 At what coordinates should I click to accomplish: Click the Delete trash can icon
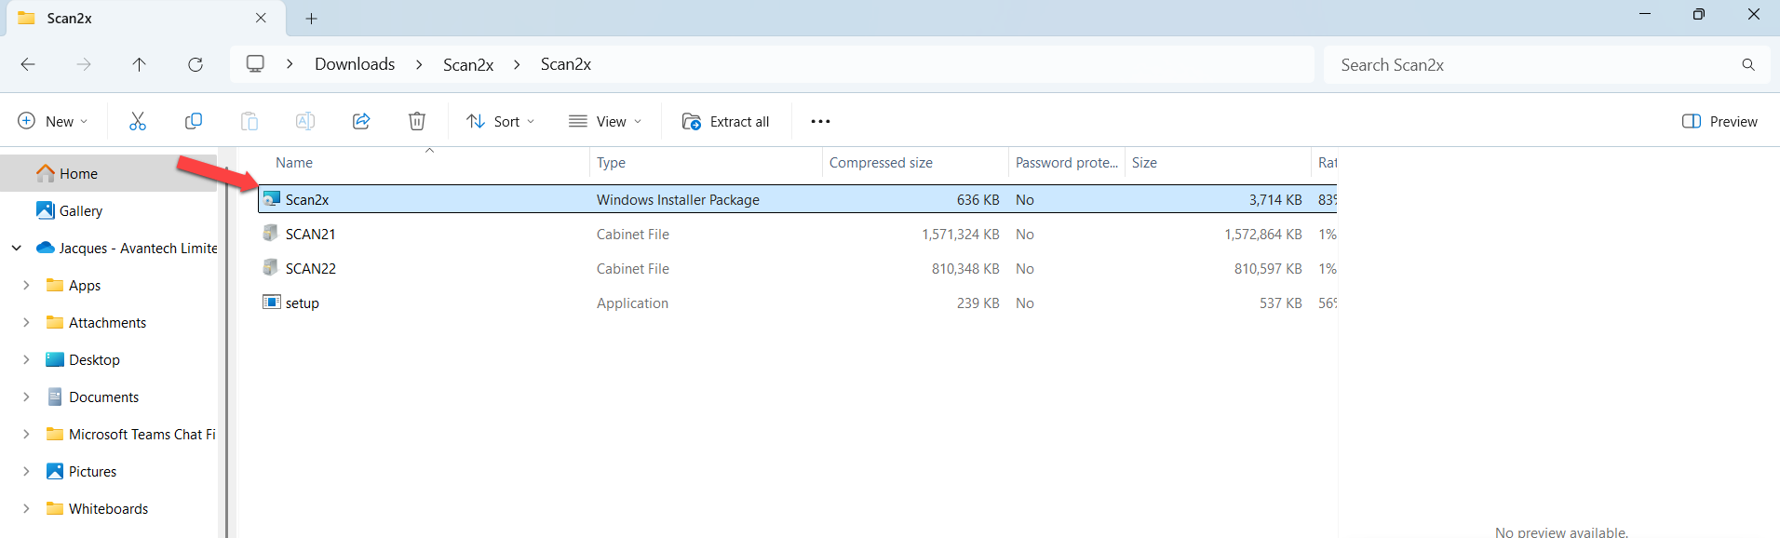point(417,121)
